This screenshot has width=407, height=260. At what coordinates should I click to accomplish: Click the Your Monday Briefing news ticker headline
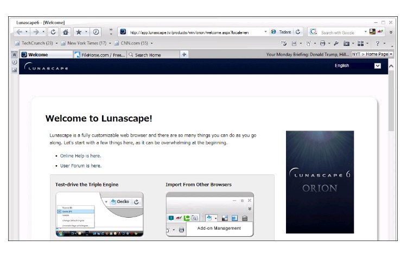[307, 54]
